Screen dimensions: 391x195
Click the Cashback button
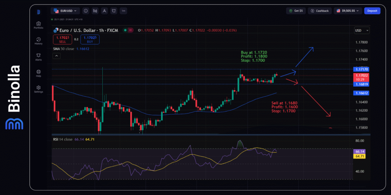coord(320,11)
